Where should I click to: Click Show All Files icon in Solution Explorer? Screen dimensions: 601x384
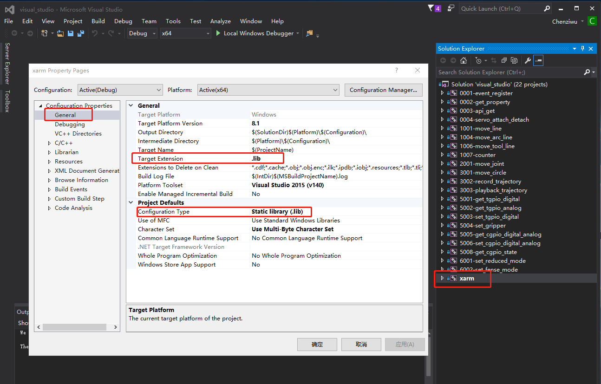point(514,60)
